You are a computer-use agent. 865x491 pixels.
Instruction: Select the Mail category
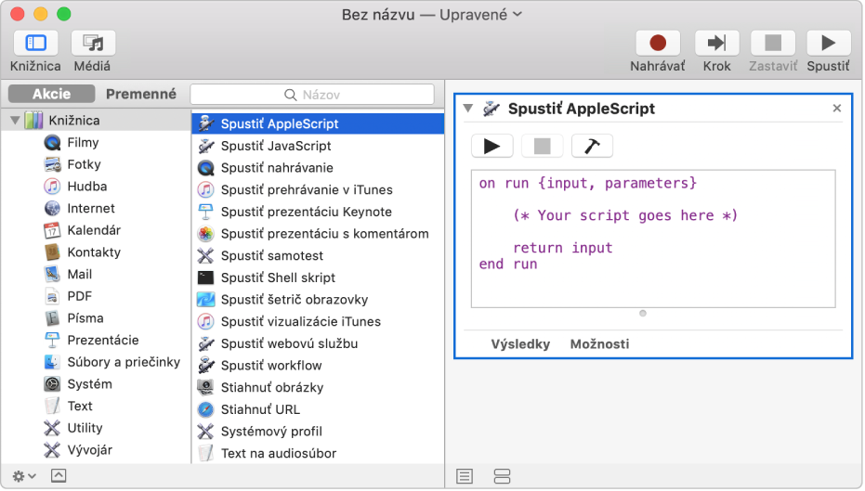coord(80,275)
